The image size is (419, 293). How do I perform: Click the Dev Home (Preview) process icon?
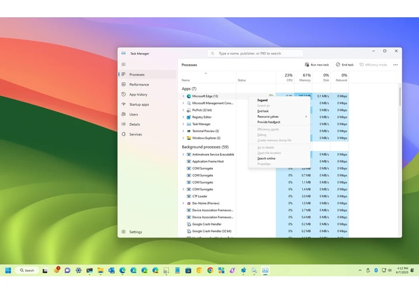point(189,203)
